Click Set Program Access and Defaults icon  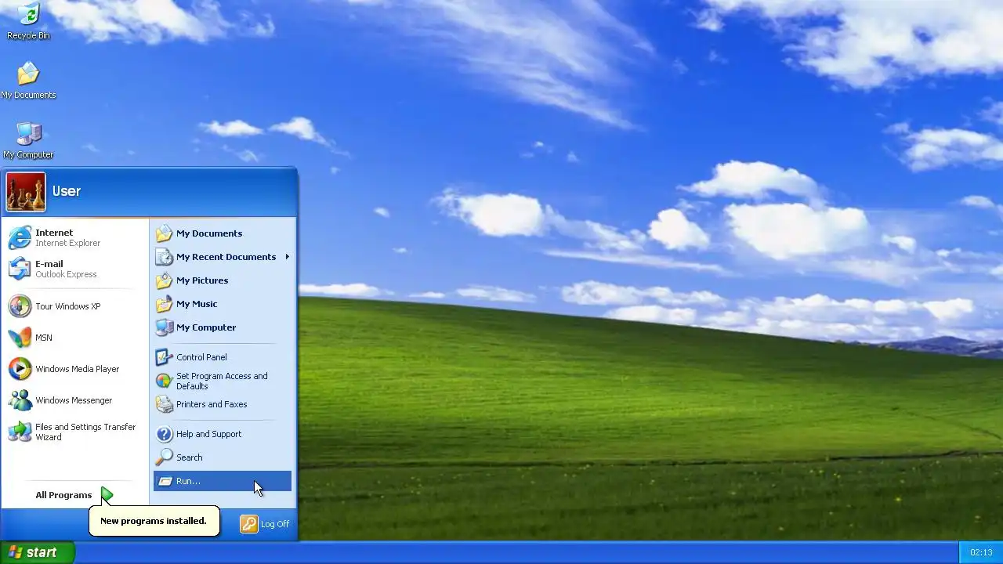(x=164, y=381)
